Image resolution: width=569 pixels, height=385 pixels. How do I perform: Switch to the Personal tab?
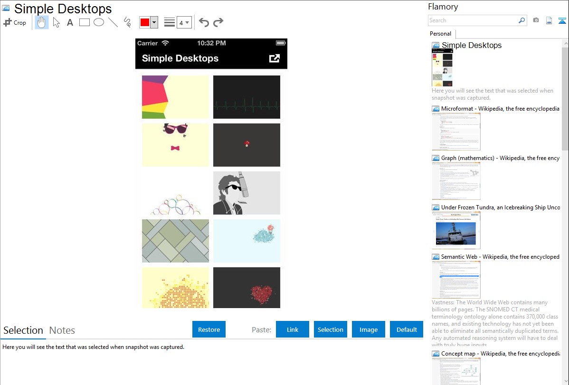coord(441,34)
